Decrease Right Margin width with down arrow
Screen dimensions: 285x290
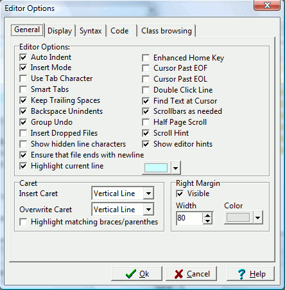click(207, 221)
